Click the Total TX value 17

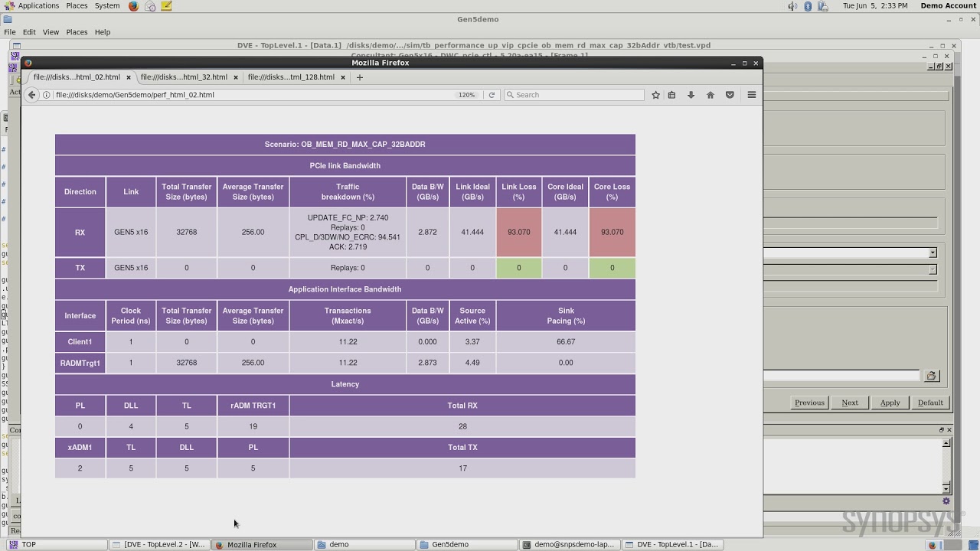462,468
